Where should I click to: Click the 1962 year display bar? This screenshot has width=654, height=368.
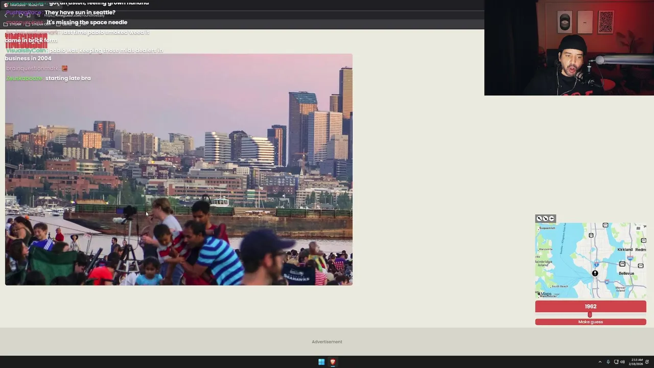click(x=590, y=306)
